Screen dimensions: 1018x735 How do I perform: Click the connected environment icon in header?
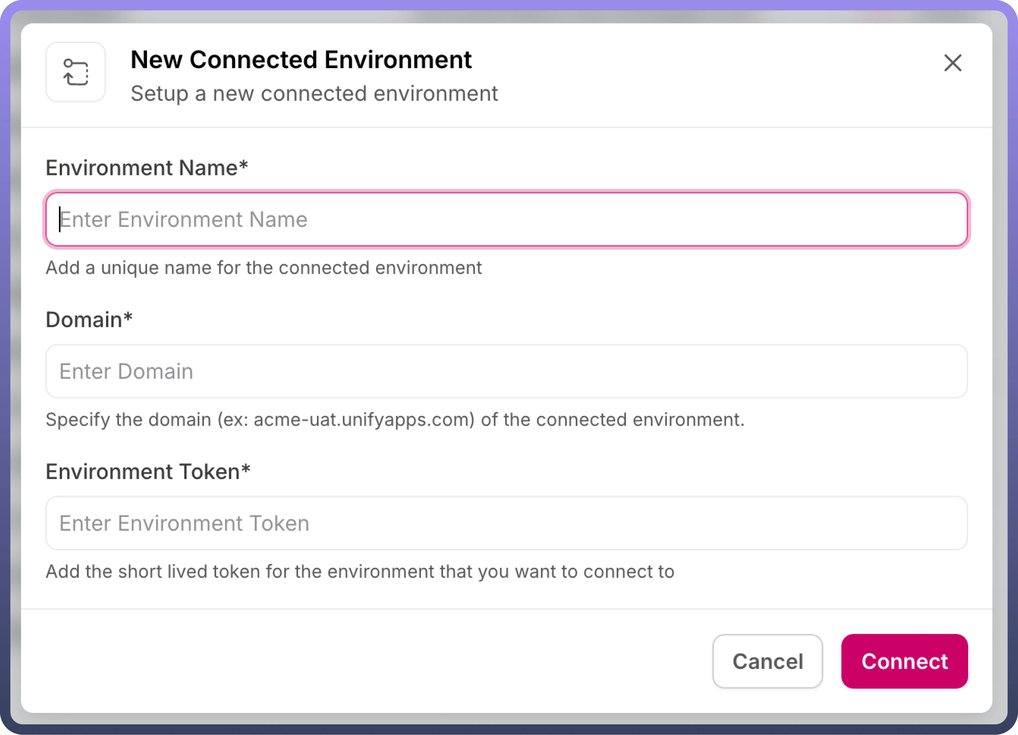[x=75, y=72]
